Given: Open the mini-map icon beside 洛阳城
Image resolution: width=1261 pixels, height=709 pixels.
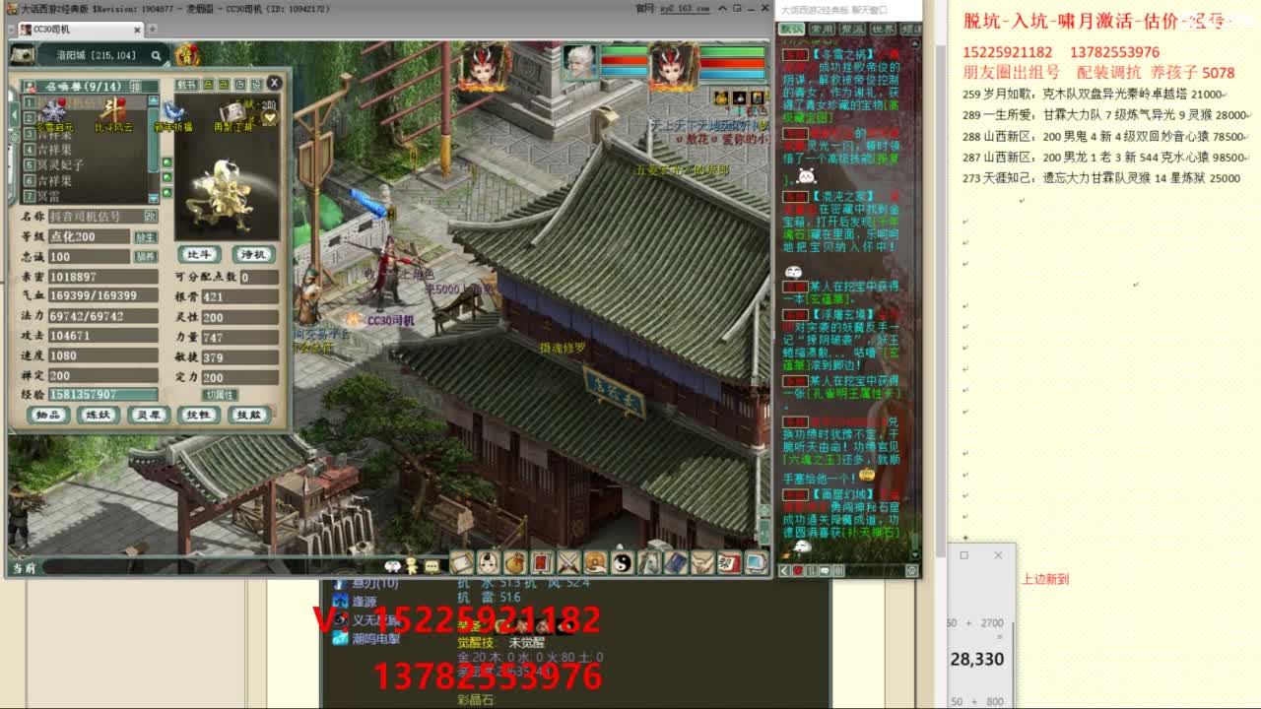Looking at the screenshot, I should (x=23, y=55).
